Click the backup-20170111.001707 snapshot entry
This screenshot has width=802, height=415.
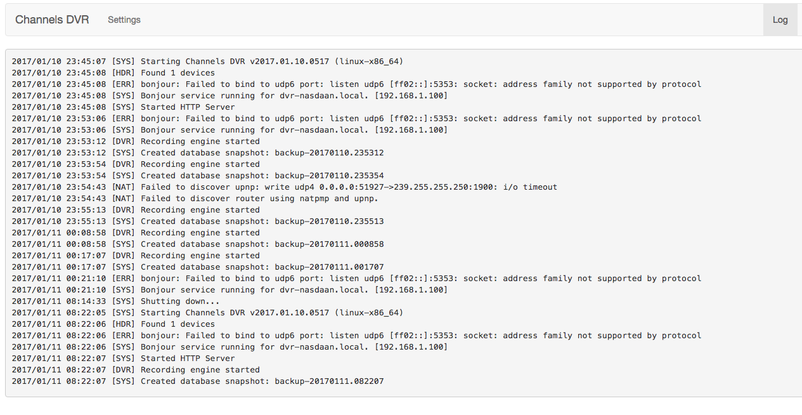click(x=198, y=267)
